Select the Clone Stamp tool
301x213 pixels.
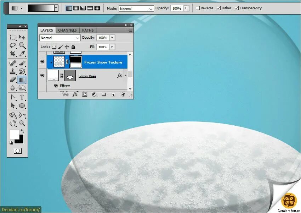coord(13,71)
